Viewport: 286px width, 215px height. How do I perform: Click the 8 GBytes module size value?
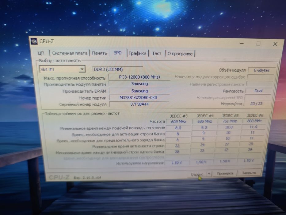pyautogui.click(x=261, y=70)
